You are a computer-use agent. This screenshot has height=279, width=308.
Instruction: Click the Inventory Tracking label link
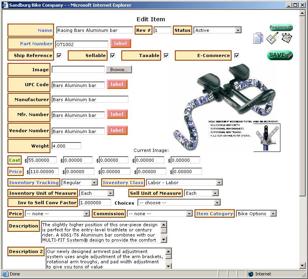[x=34, y=183]
